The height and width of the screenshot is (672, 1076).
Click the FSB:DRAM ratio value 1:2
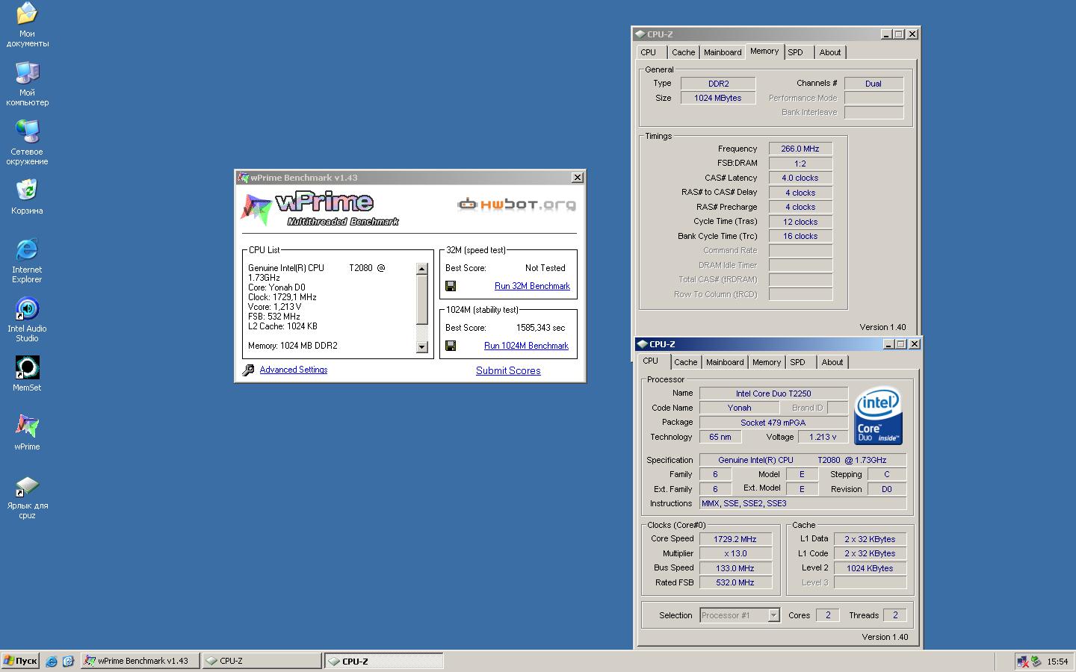(x=800, y=164)
